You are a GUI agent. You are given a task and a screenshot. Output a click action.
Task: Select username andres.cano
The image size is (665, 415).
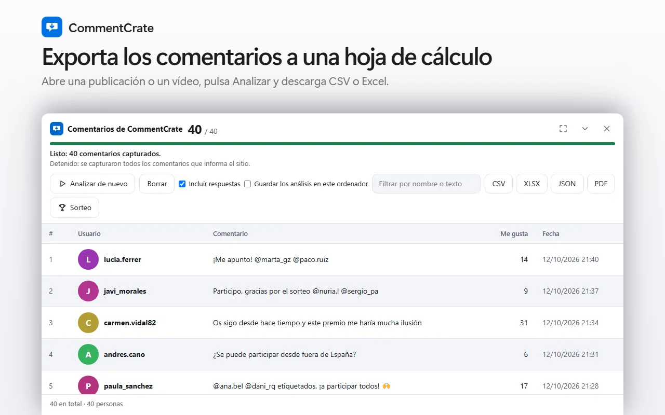pyautogui.click(x=124, y=354)
